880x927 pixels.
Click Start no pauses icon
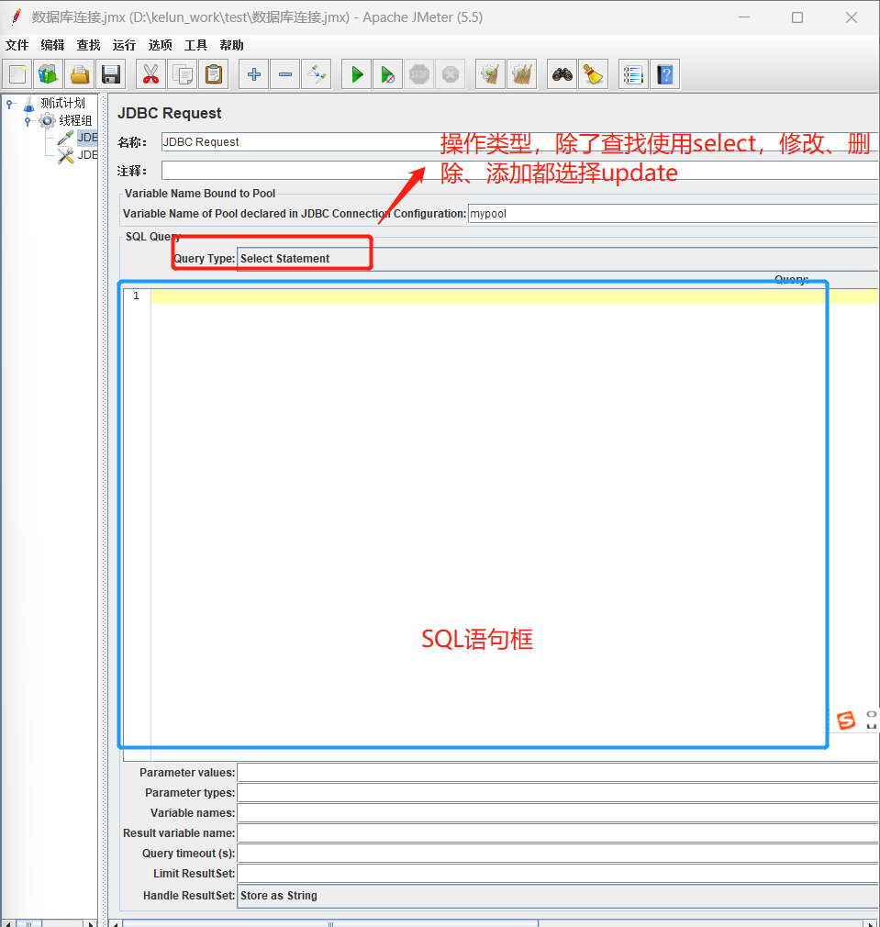tap(388, 74)
